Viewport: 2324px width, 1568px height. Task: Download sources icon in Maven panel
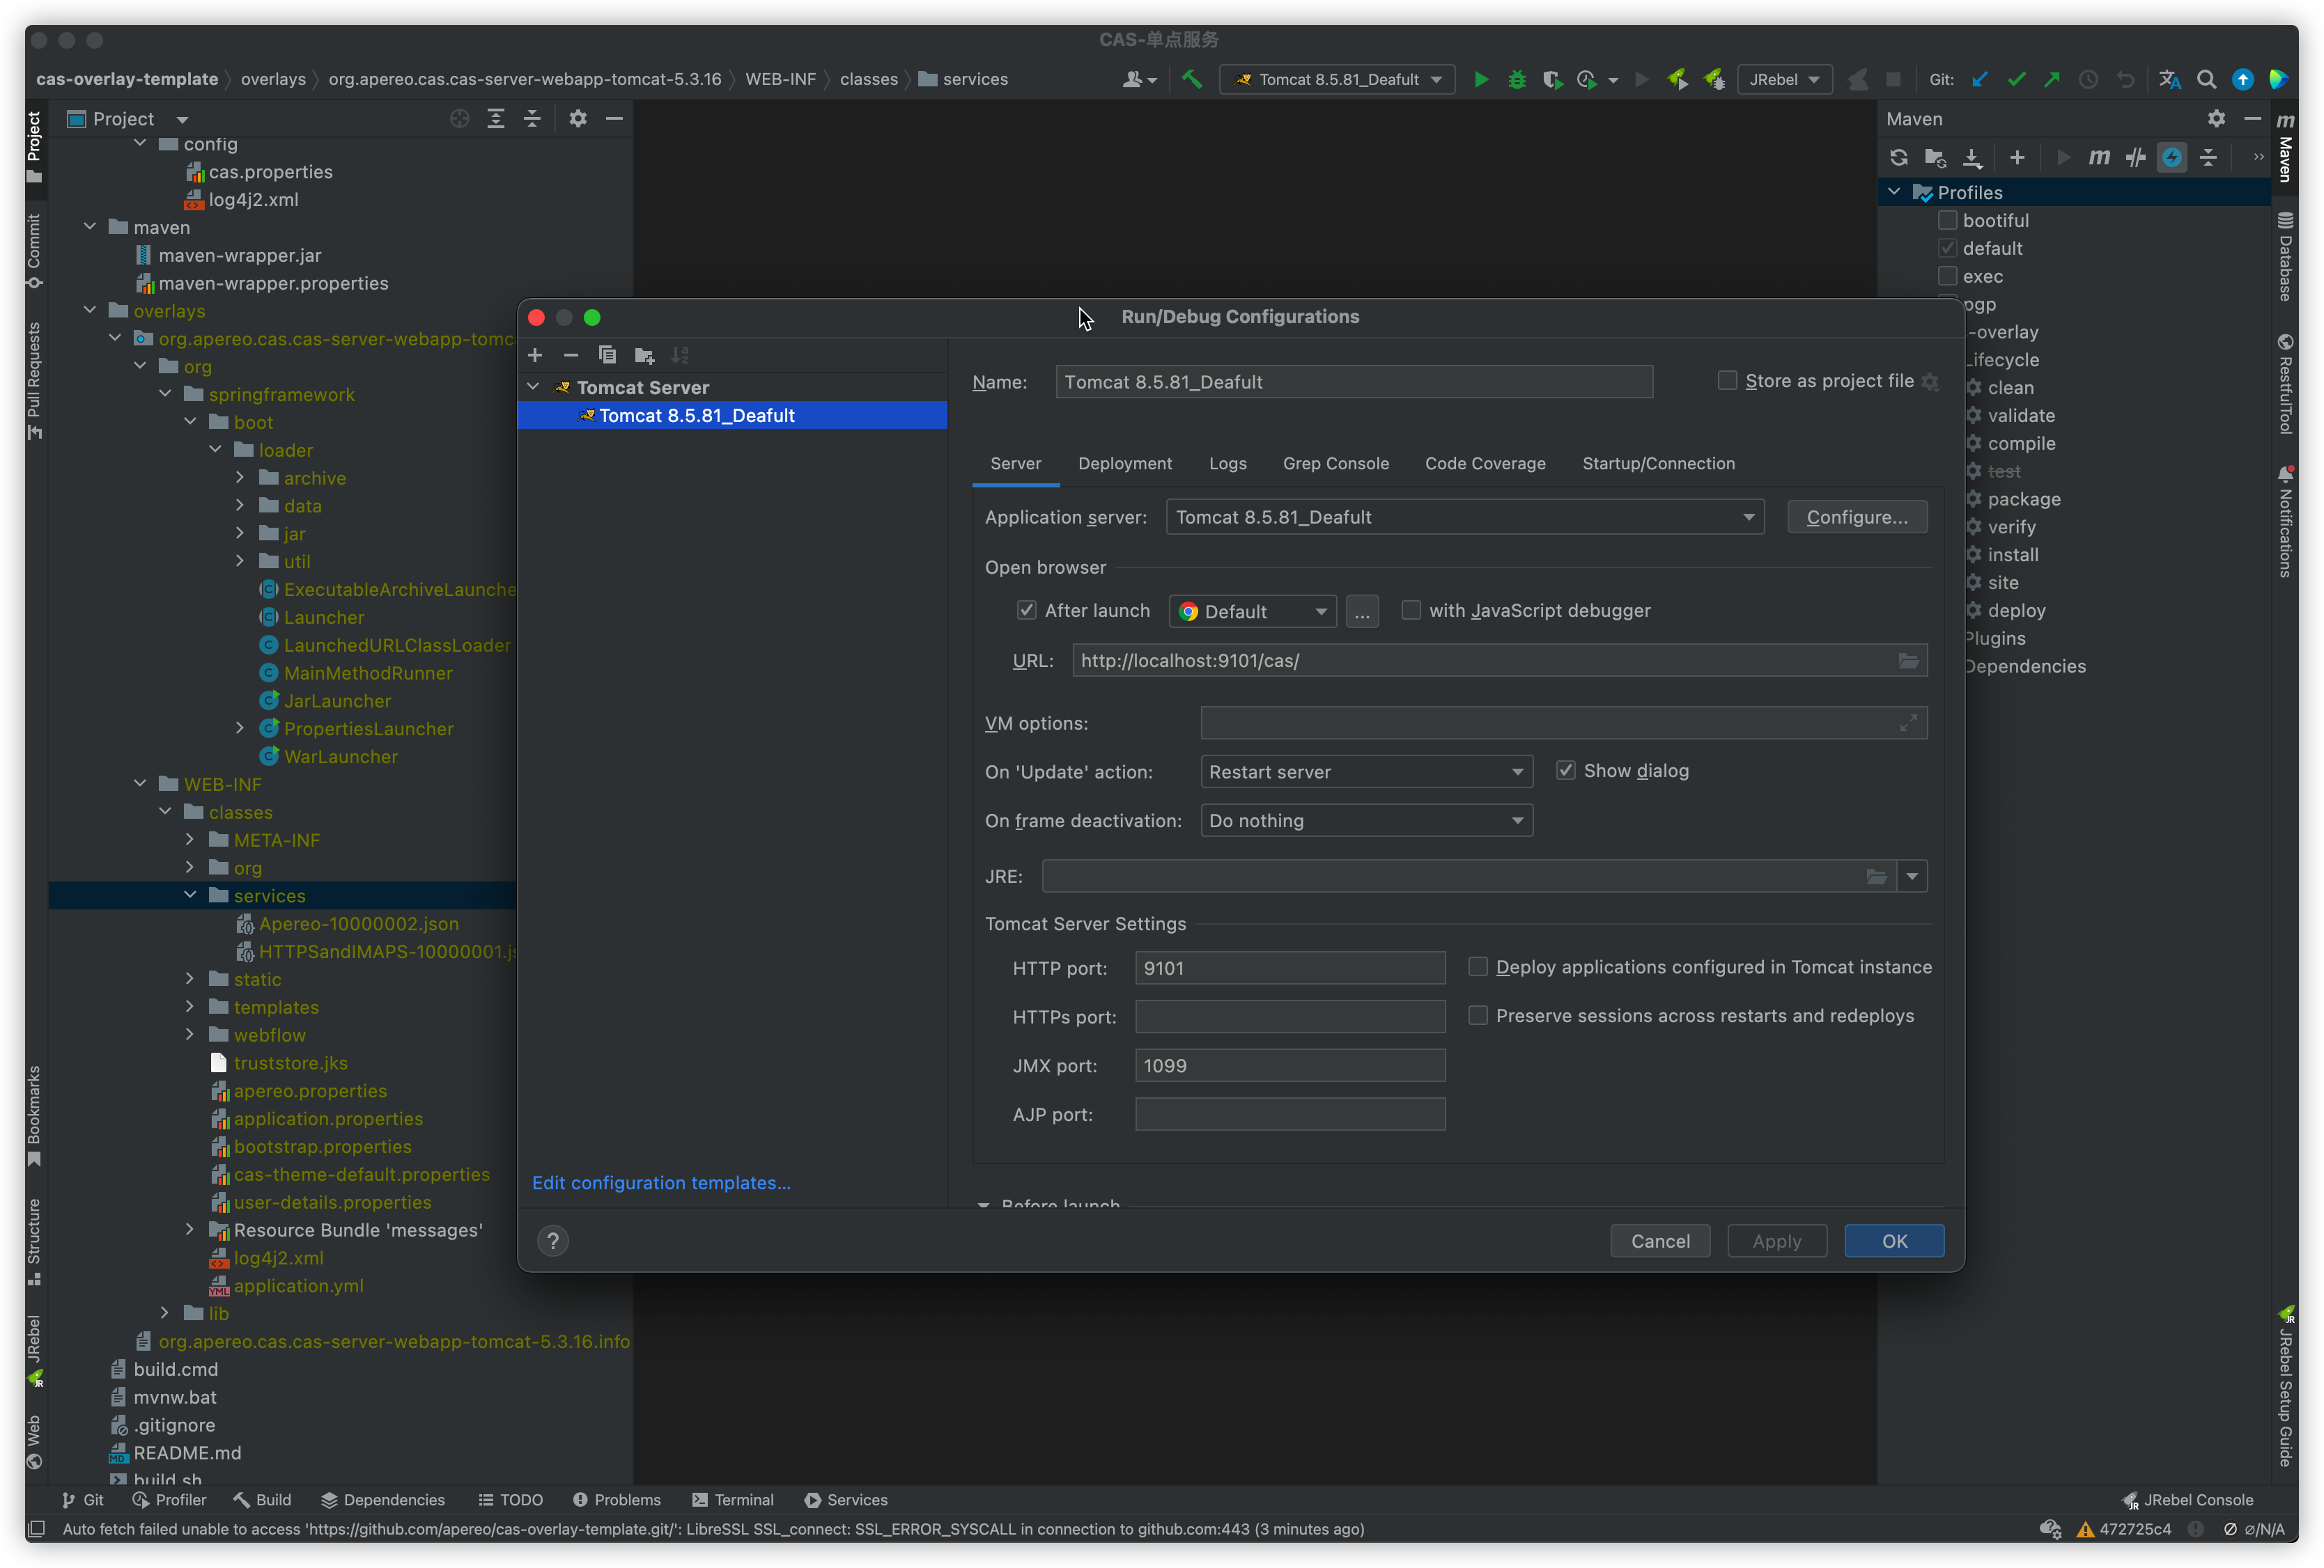click(1972, 157)
